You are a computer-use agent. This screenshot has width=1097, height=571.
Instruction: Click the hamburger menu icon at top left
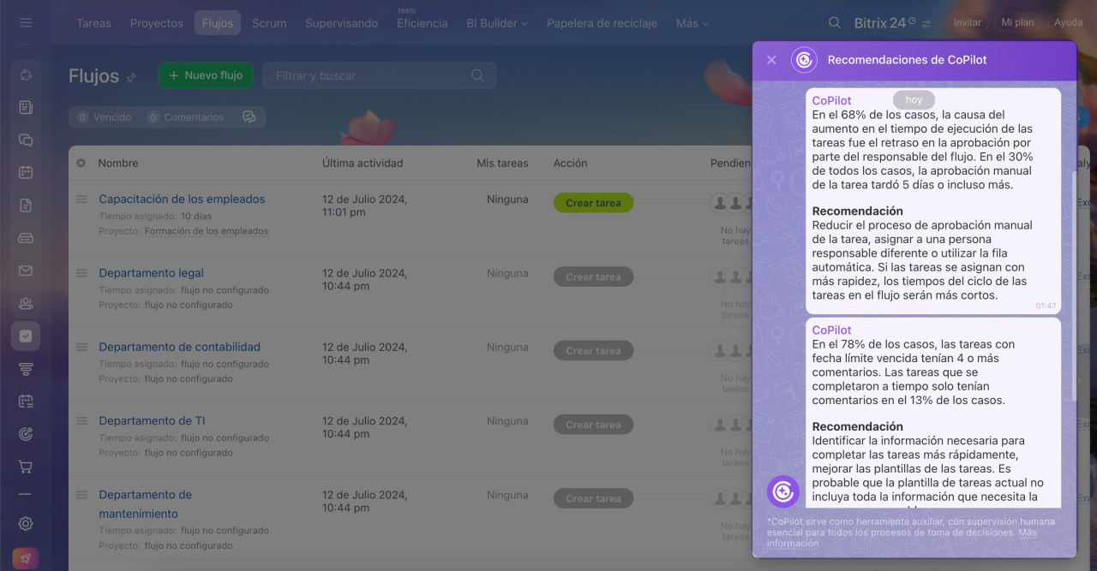tap(26, 22)
